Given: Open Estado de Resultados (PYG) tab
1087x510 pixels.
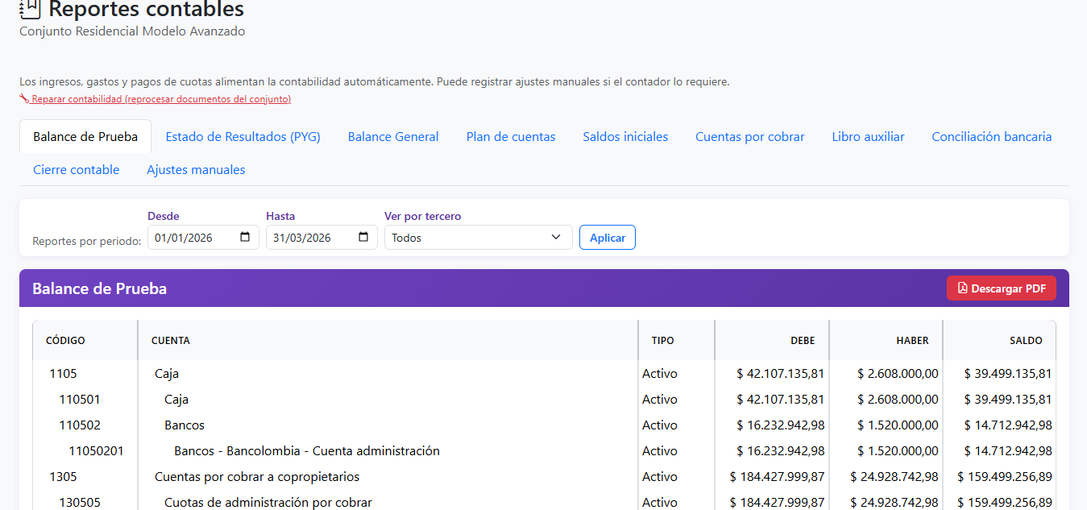Looking at the screenshot, I should pos(243,137).
